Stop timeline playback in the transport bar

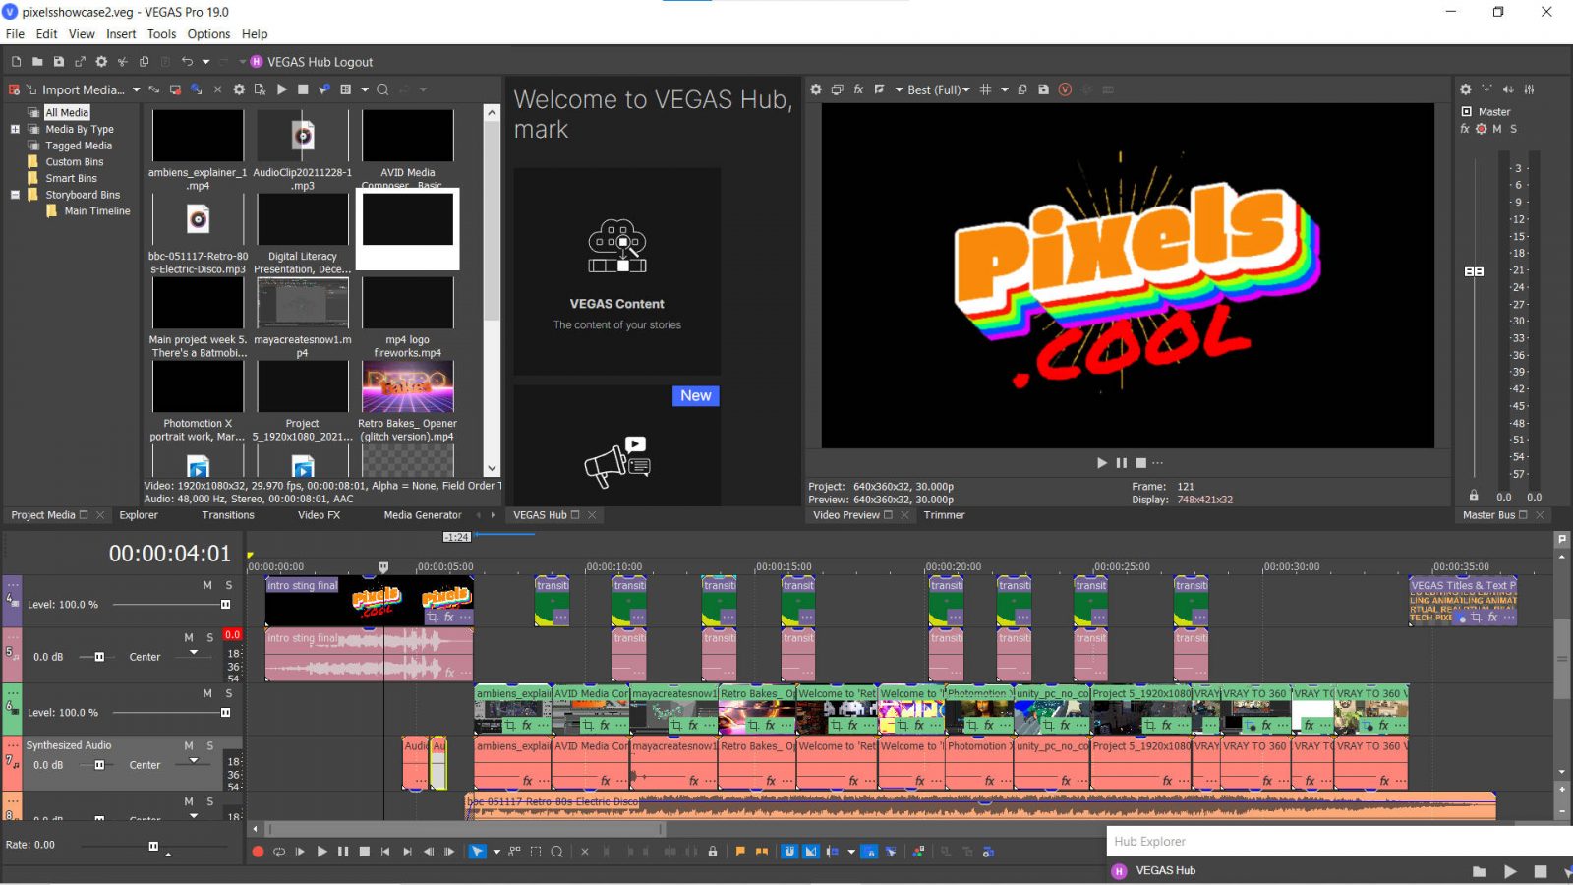365,852
